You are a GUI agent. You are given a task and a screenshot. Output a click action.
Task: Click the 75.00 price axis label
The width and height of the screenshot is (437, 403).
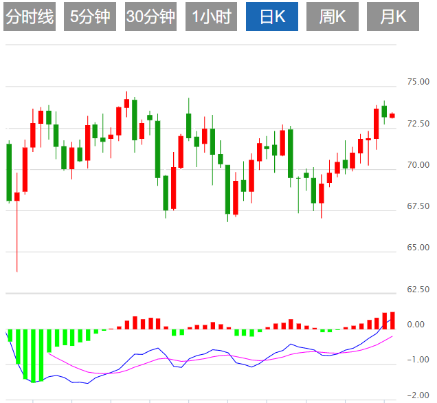tap(418, 82)
